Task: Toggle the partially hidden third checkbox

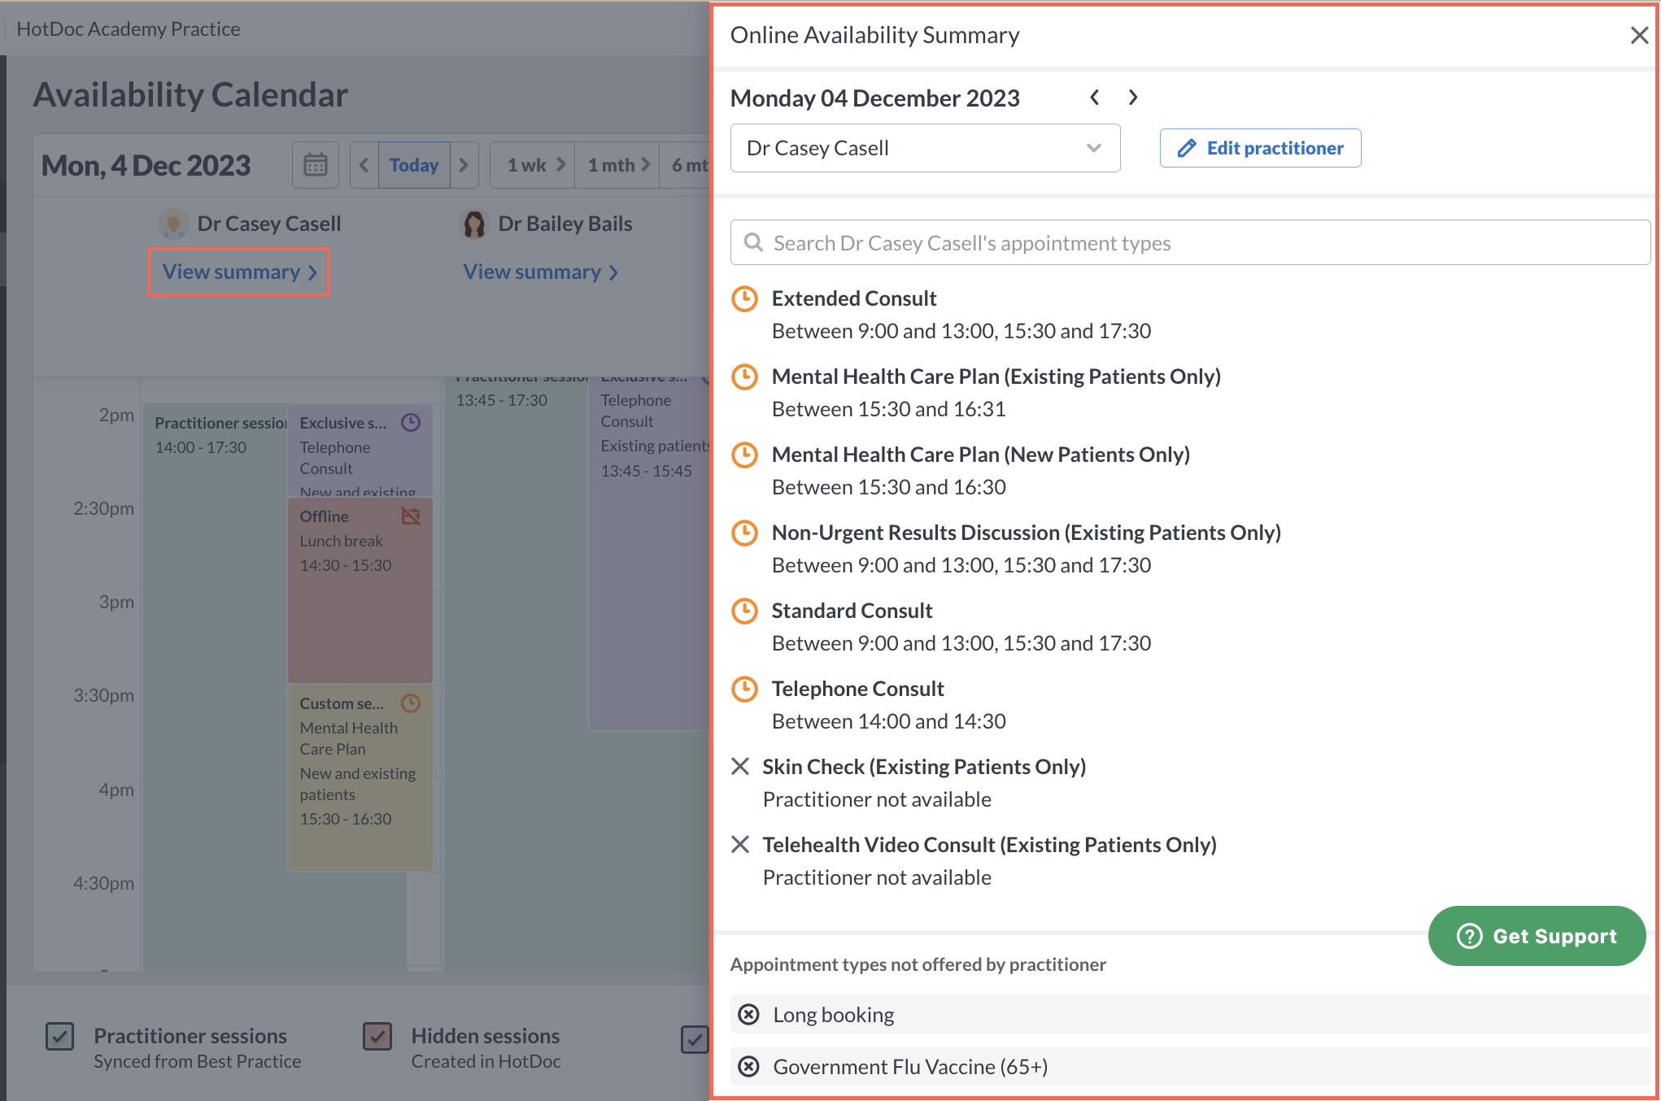Action: 694,1039
